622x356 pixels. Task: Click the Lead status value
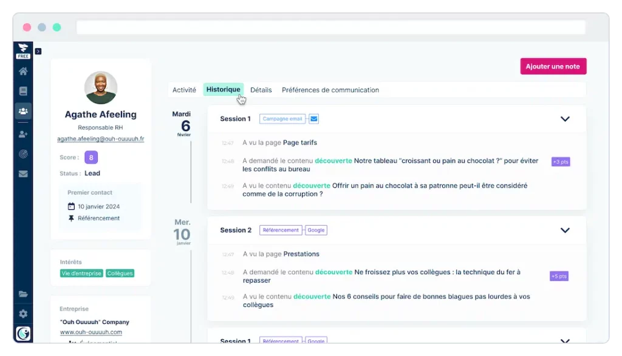[92, 173]
